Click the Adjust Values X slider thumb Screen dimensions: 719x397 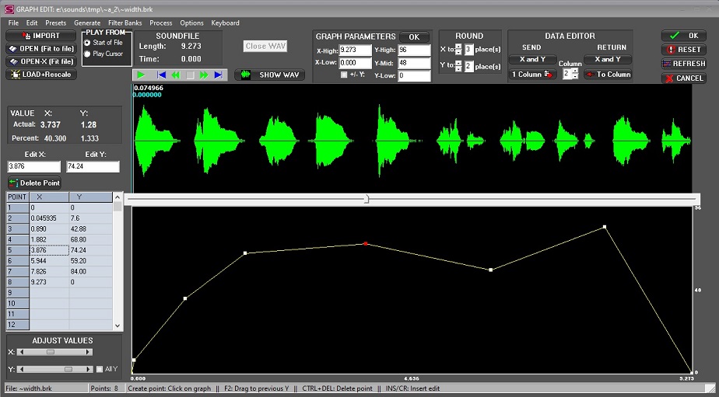click(x=51, y=352)
